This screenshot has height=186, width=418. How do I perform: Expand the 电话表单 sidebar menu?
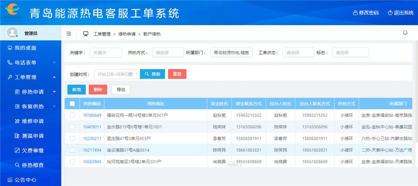coord(31,62)
